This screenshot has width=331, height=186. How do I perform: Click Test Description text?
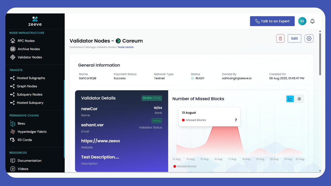click(x=100, y=157)
